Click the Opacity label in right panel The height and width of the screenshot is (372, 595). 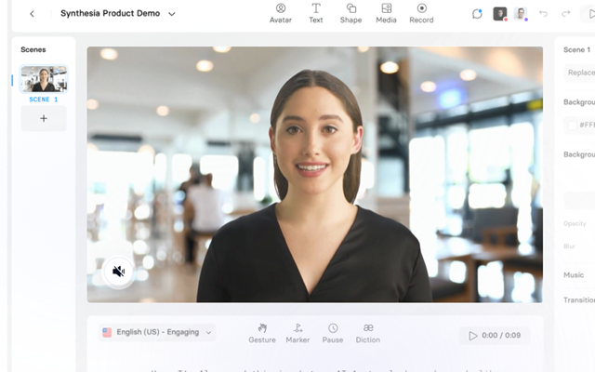tap(575, 223)
